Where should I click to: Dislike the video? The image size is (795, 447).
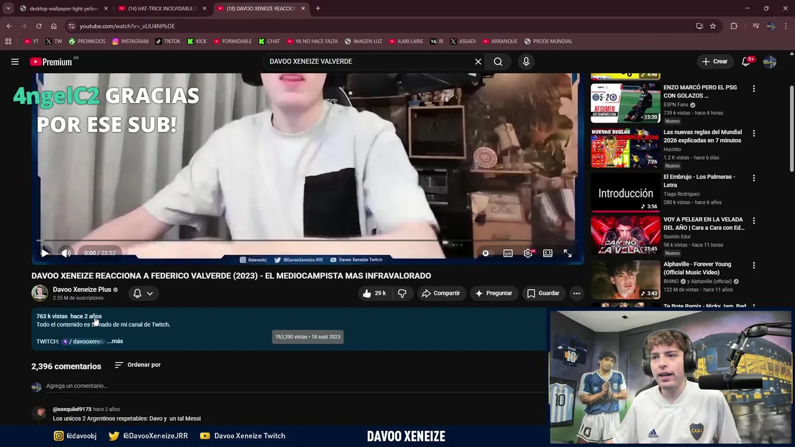402,293
